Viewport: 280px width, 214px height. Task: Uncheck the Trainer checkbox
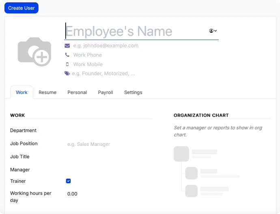click(68, 181)
